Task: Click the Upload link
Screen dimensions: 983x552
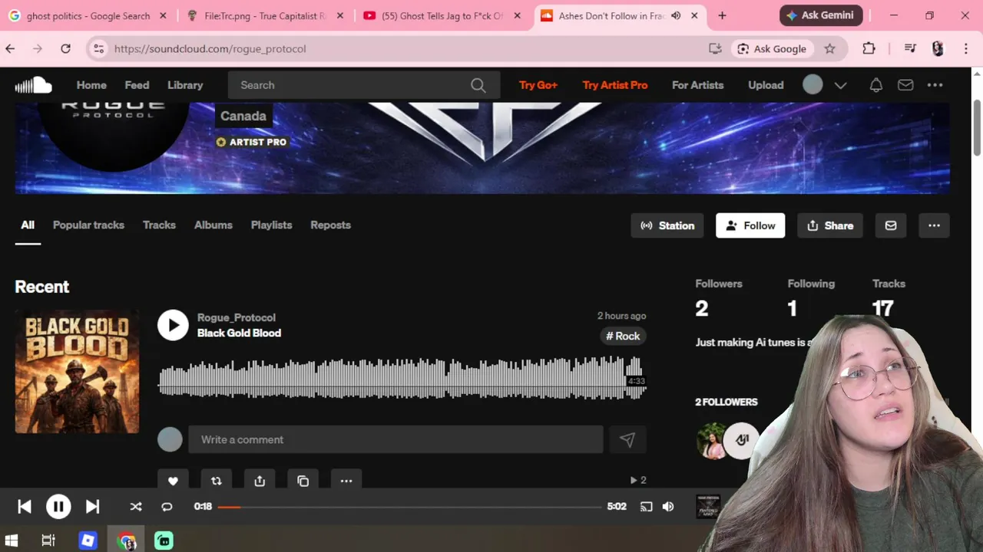Action: click(x=766, y=85)
